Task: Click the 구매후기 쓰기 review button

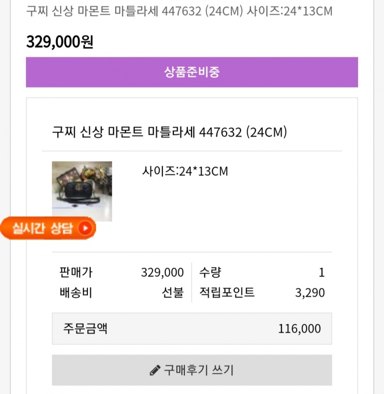Action: [x=192, y=370]
